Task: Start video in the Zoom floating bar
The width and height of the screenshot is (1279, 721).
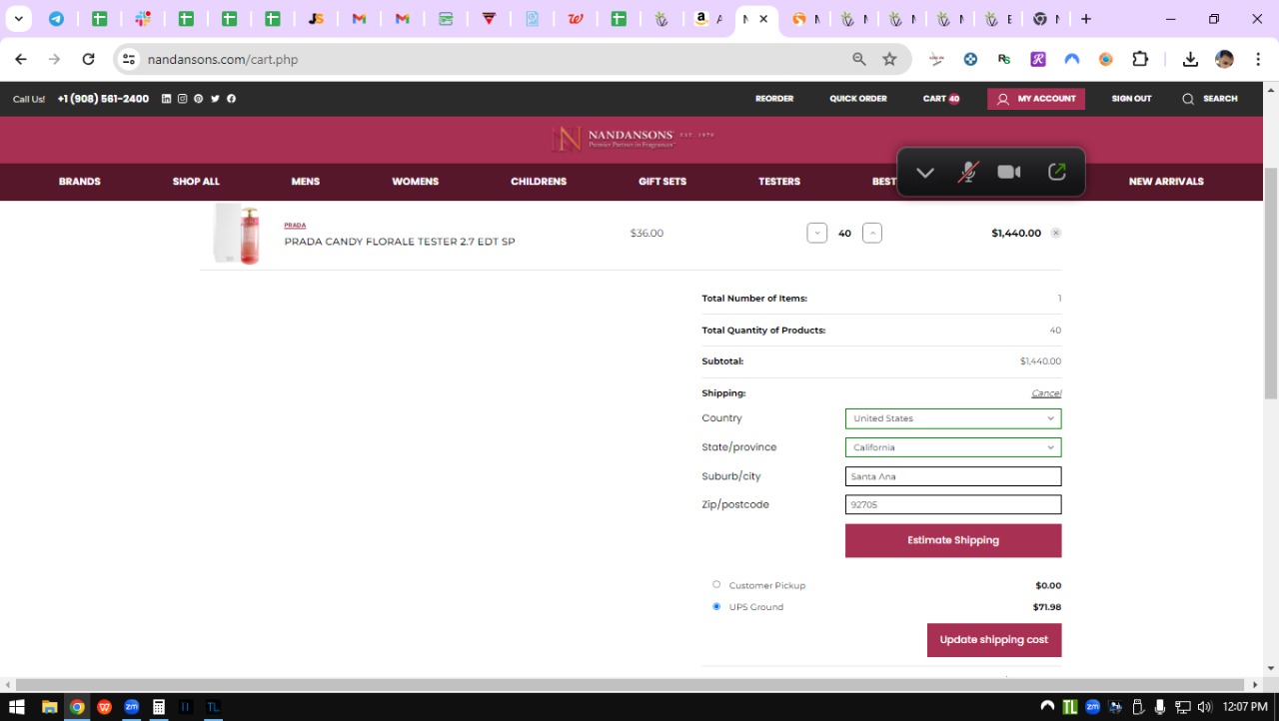Action: point(1009,172)
